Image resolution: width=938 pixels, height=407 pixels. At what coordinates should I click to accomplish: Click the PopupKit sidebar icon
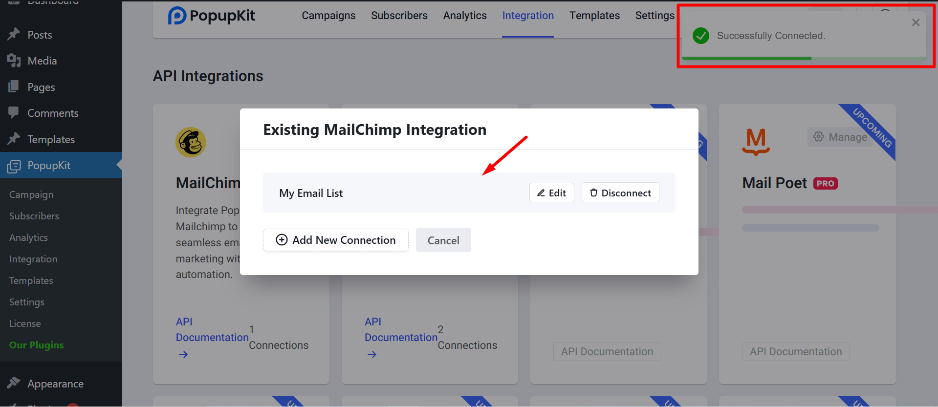click(14, 166)
